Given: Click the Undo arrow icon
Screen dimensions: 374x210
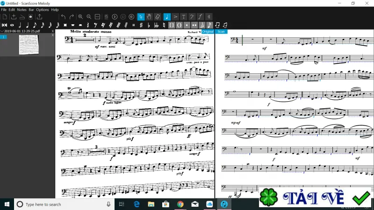Looking at the screenshot, I should tap(63, 17).
